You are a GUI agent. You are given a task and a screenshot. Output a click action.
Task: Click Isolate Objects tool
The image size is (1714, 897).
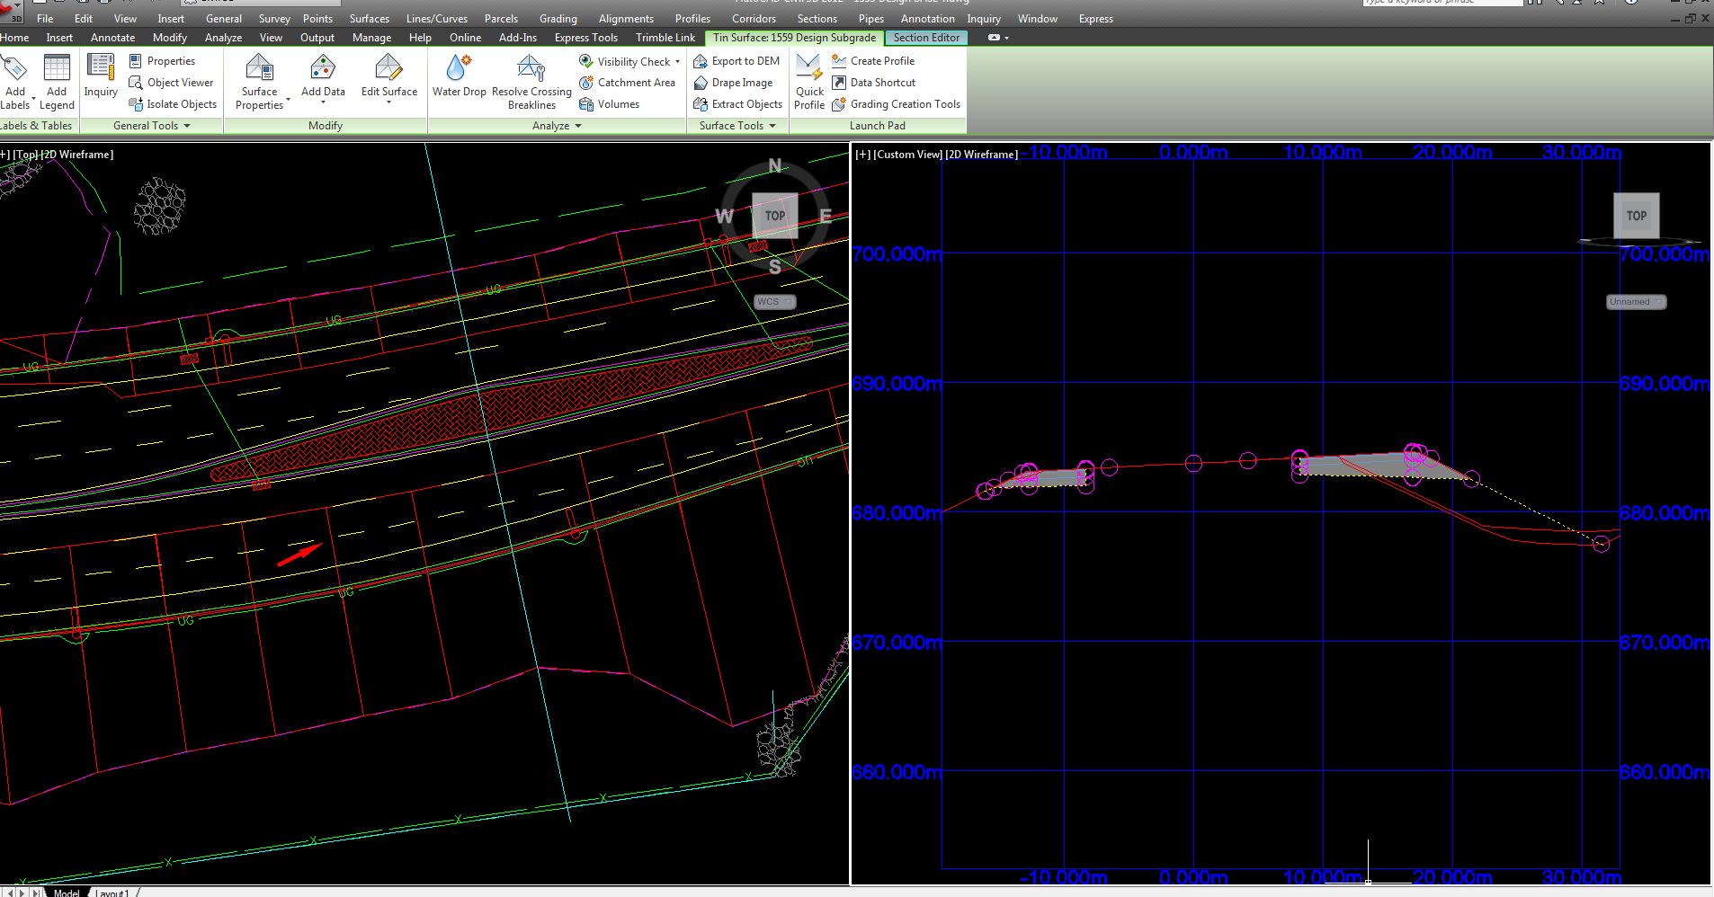point(173,104)
